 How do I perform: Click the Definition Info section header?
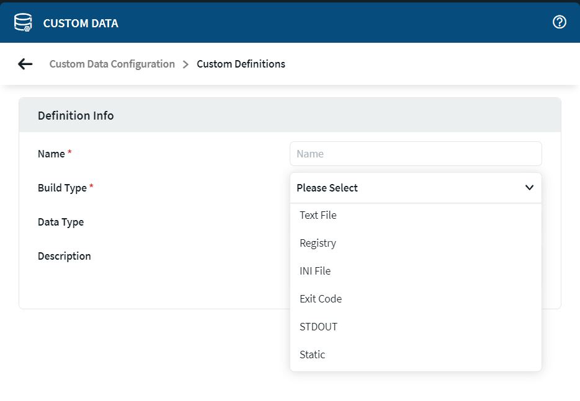[76, 115]
